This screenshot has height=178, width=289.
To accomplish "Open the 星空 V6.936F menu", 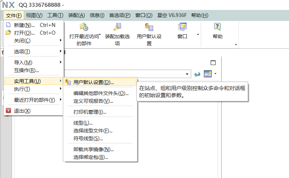I will (172, 15).
